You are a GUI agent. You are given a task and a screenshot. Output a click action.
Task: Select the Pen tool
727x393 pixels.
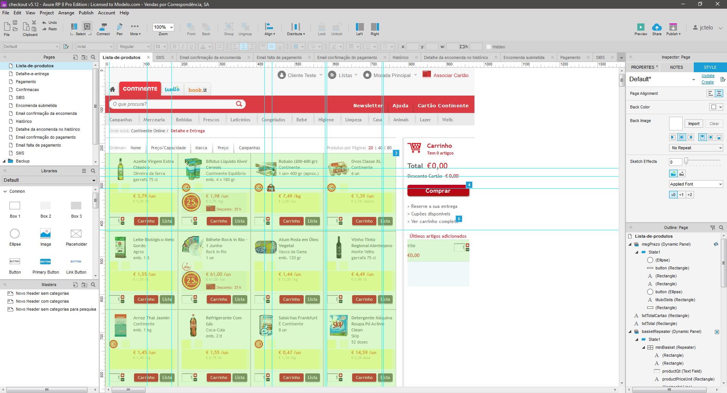(120, 29)
